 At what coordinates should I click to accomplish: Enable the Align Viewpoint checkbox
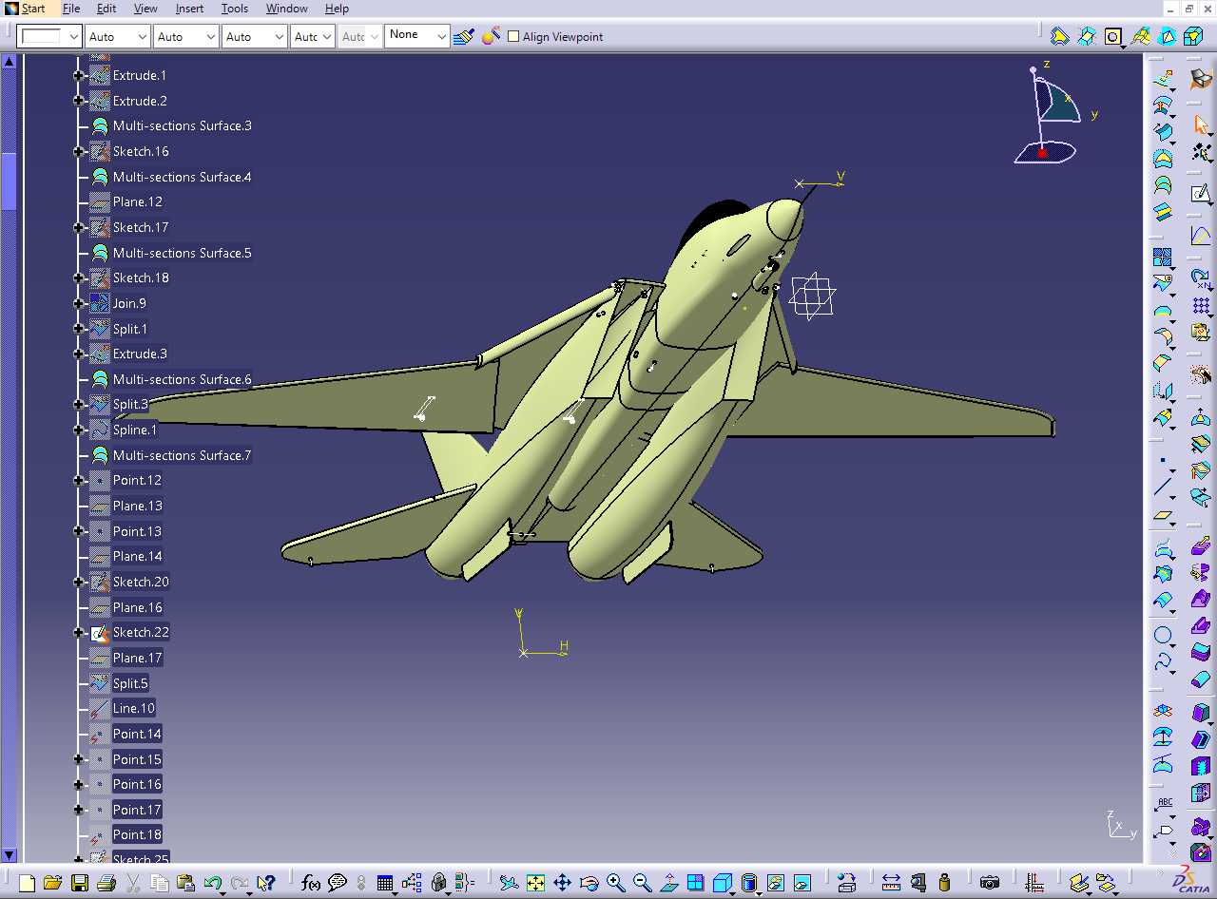coord(513,36)
